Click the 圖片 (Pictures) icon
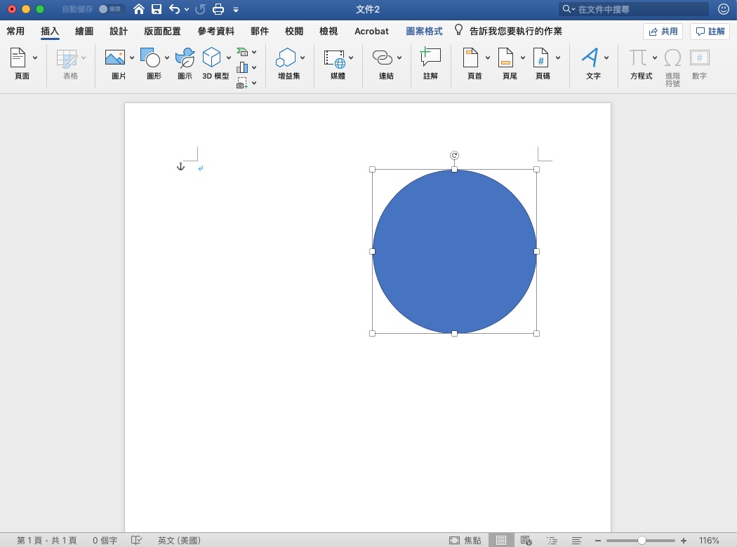Image resolution: width=737 pixels, height=547 pixels. click(114, 58)
